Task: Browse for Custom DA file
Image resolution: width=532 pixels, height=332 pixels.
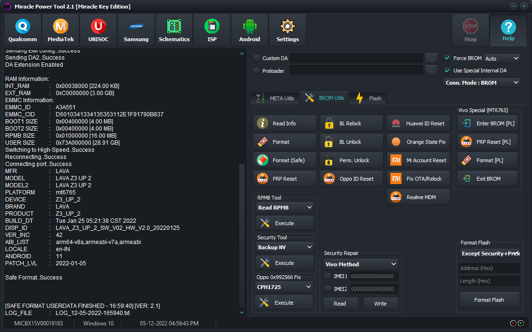Action: click(x=431, y=58)
